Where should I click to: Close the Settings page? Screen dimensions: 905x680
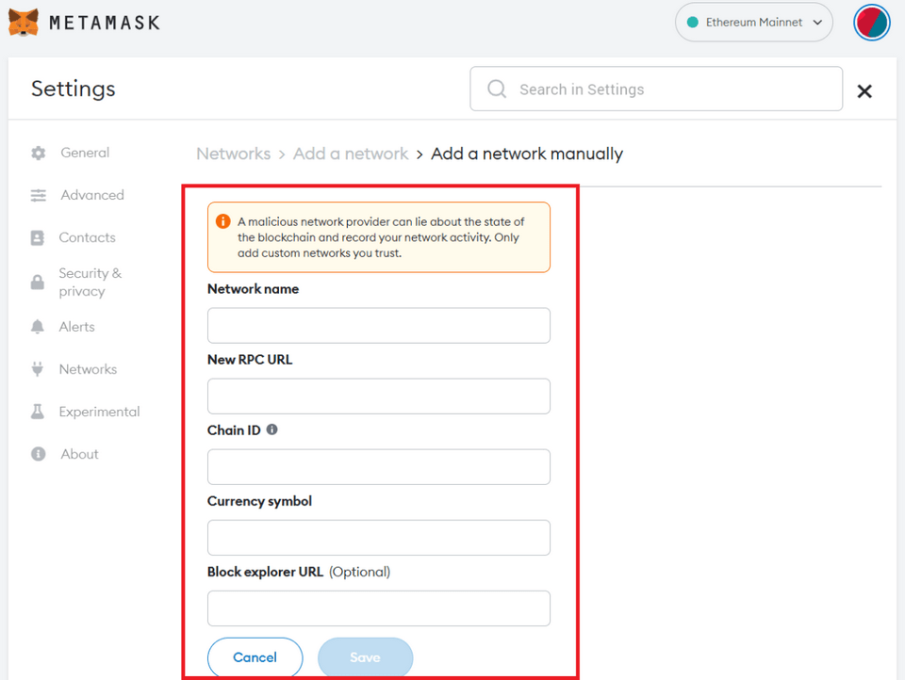(864, 91)
